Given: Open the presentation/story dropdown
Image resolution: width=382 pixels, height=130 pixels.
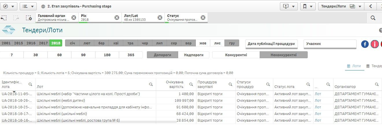Looking at the screenshot, I should [x=289, y=6].
